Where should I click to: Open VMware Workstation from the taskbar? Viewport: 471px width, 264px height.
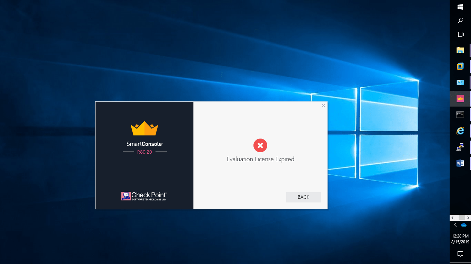tap(460, 66)
